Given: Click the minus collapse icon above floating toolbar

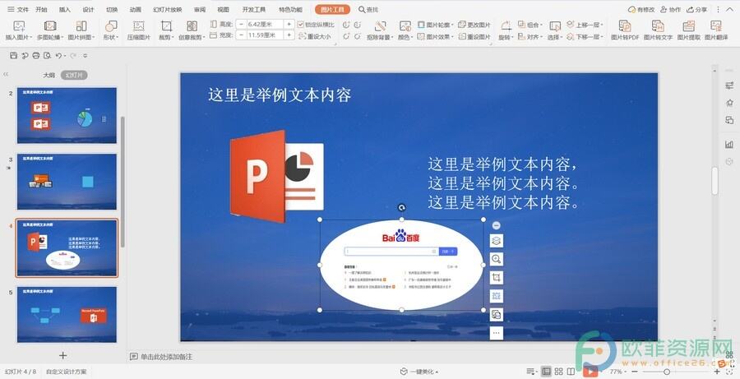Looking at the screenshot, I should [496, 225].
